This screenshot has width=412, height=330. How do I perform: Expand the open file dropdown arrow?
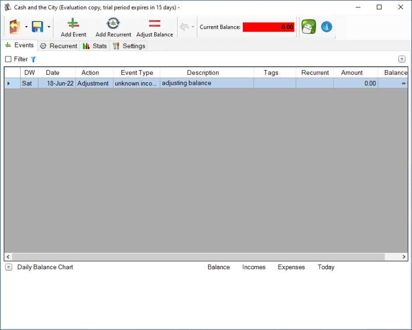26,27
